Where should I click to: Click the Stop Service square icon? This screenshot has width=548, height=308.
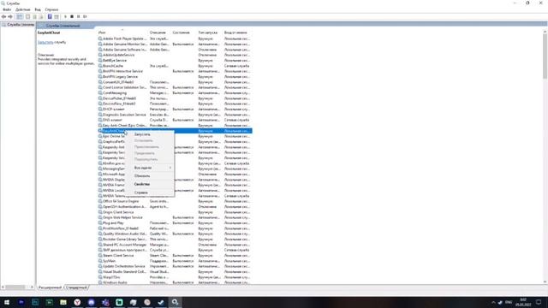click(72, 16)
